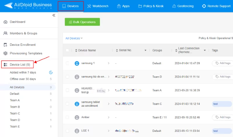
Task: Select Team E group in sidebar
Action: 15,127
